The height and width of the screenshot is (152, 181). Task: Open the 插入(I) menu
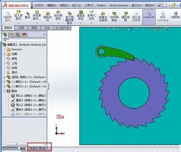pyautogui.click(x=77, y=5)
